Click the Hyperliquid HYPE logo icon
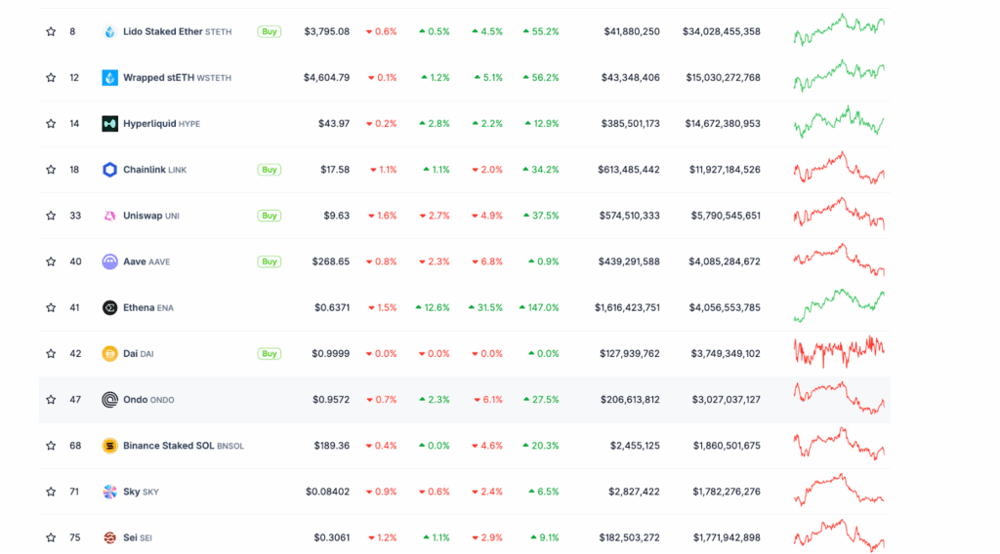The width and height of the screenshot is (1000, 554). click(109, 124)
